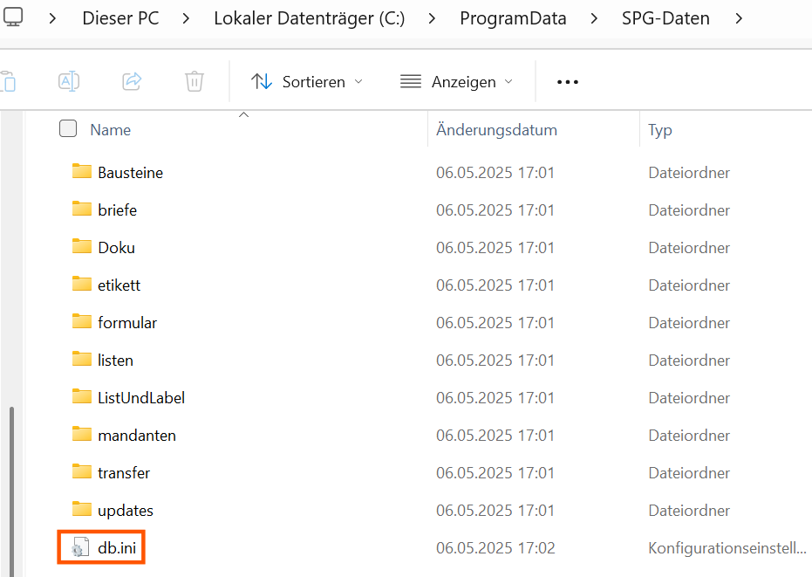
Task: Click the Dateiordner type of transfer row
Action: [x=689, y=472]
